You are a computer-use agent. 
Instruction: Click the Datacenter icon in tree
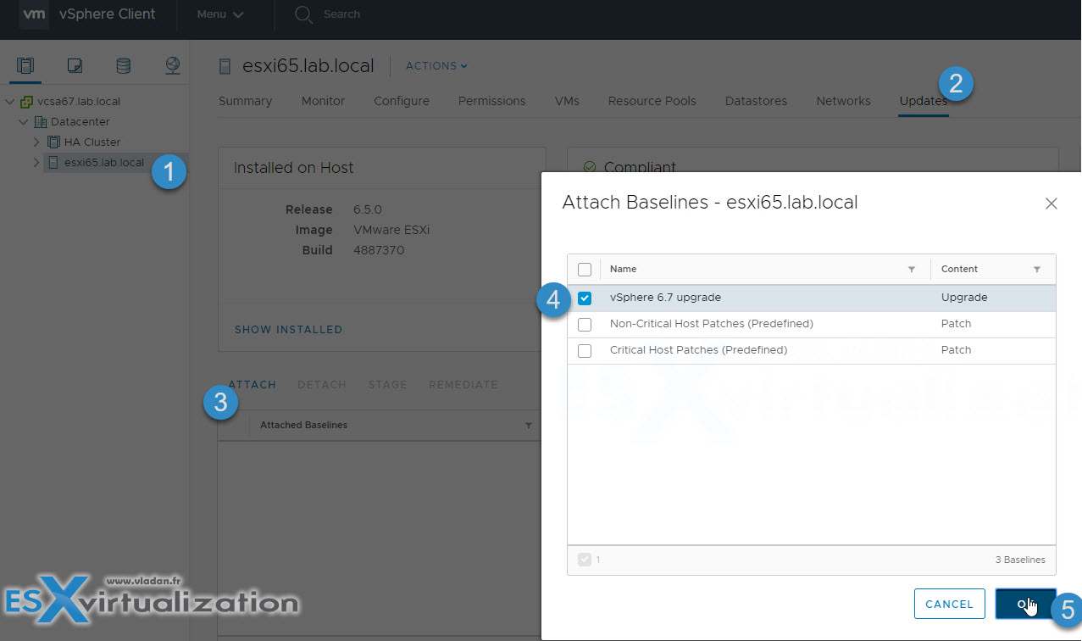[x=41, y=122]
